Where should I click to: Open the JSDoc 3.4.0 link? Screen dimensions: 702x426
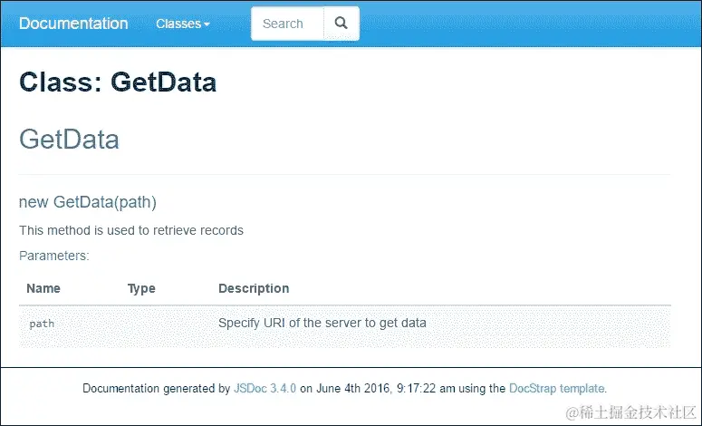pos(265,388)
